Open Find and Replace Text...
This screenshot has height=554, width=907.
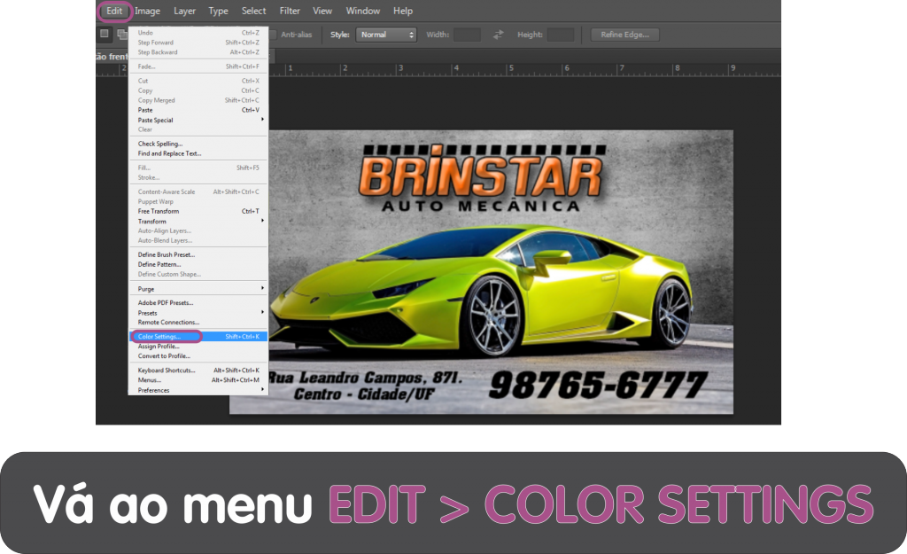click(x=198, y=153)
